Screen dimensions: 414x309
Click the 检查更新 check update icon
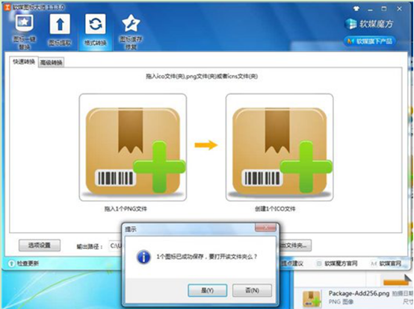click(x=11, y=263)
